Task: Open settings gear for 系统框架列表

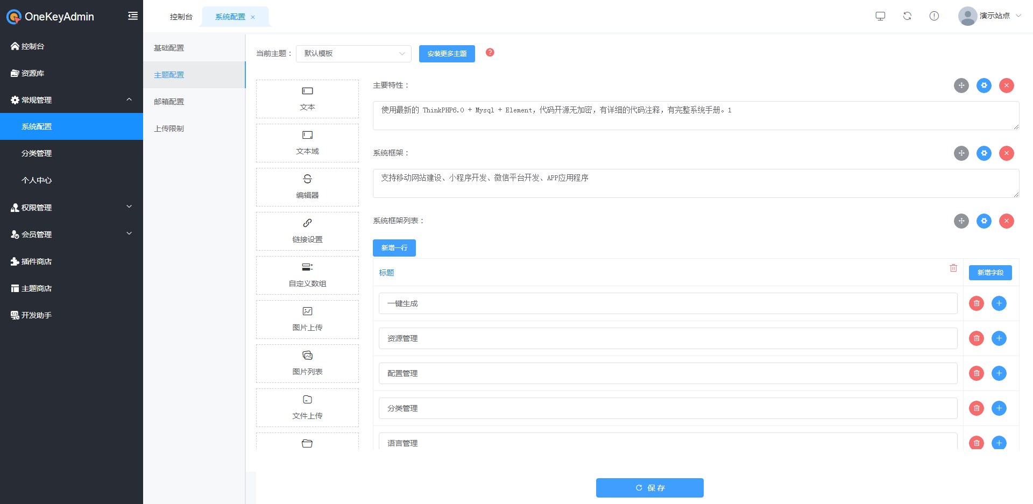Action: pos(984,221)
